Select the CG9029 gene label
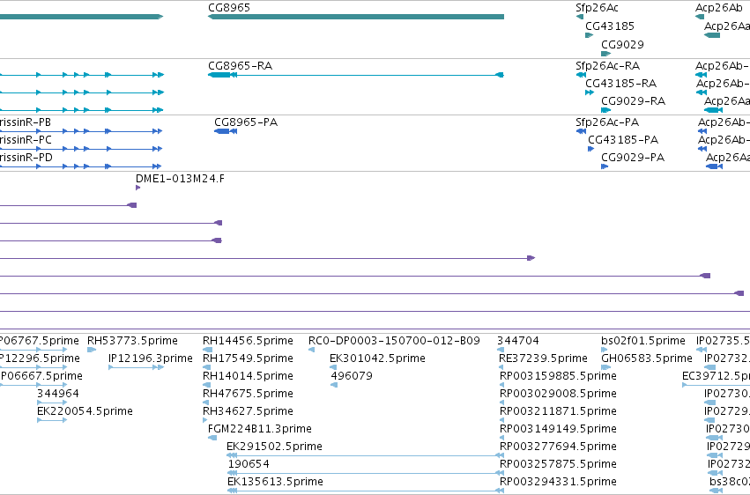The image size is (750, 495). (622, 45)
